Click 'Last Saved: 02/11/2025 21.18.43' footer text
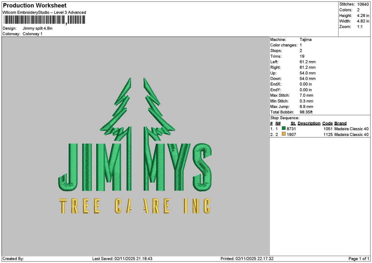 point(122,259)
